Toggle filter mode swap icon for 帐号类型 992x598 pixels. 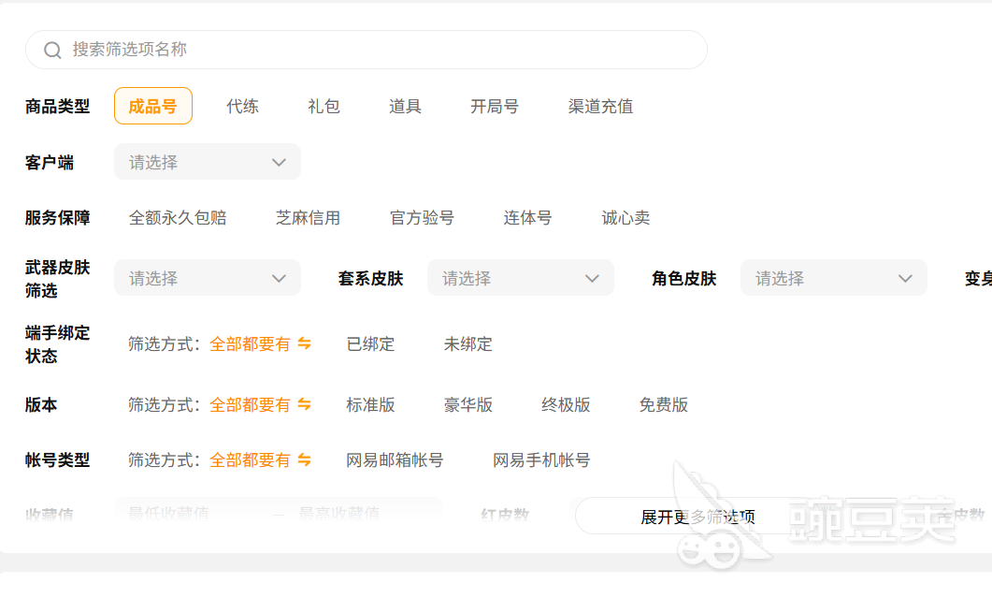pos(304,459)
